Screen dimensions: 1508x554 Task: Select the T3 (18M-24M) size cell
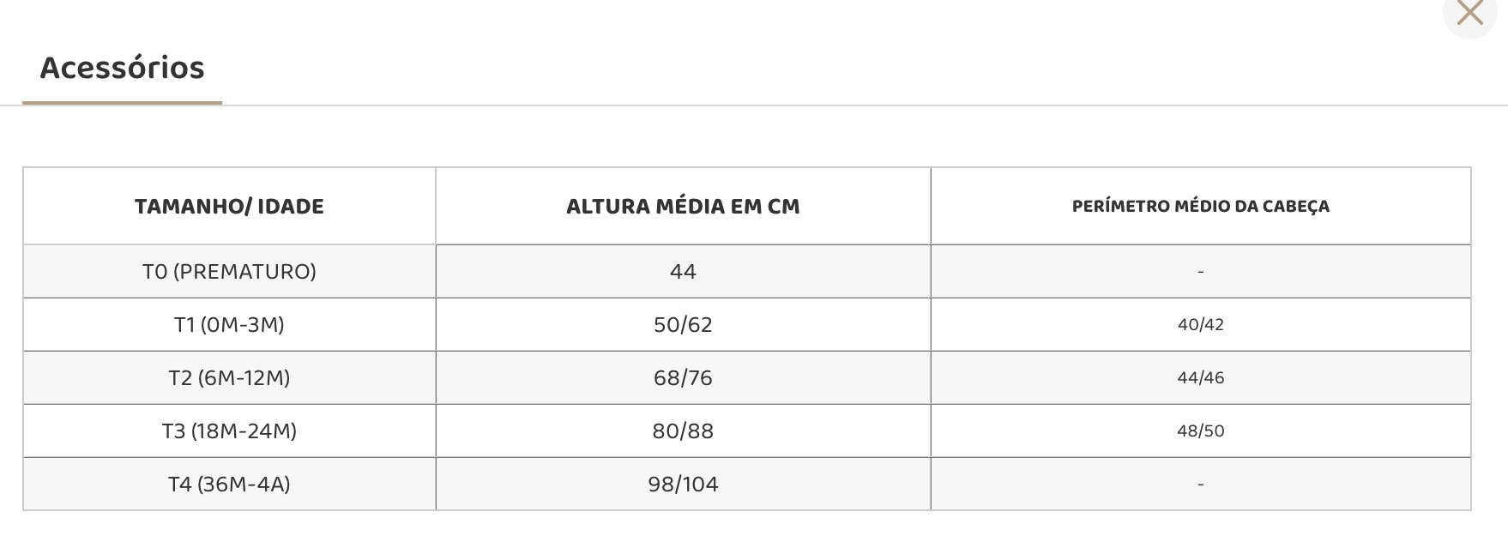click(x=229, y=431)
